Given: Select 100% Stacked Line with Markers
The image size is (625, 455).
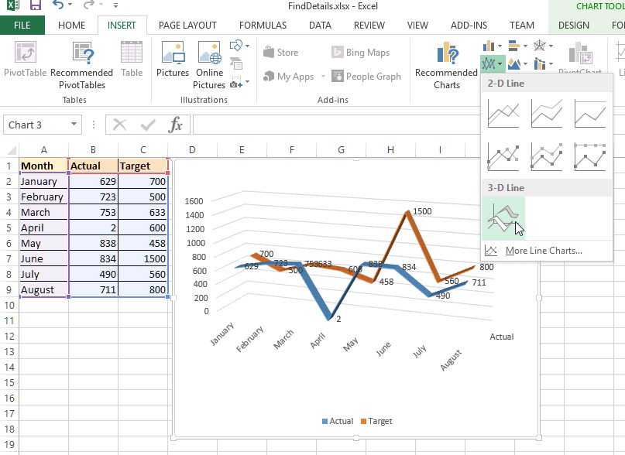Looking at the screenshot, I should coord(590,157).
